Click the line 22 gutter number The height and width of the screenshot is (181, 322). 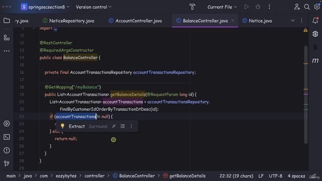[x=22, y=117]
